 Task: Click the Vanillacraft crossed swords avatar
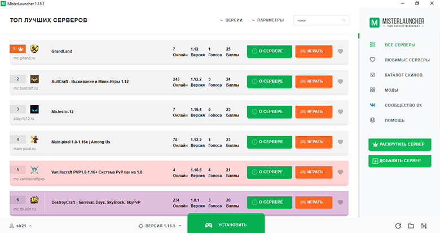pos(34,170)
